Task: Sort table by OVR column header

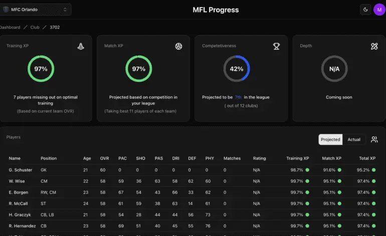Action: click(104, 158)
